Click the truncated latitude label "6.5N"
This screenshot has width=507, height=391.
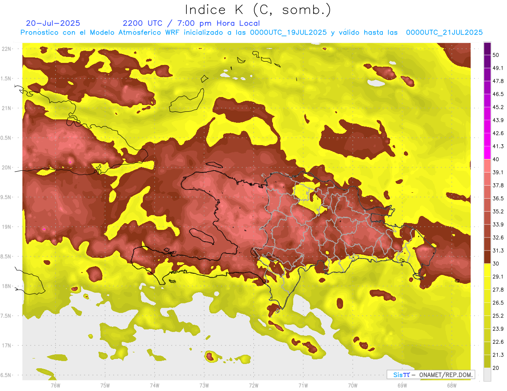(x=6, y=375)
